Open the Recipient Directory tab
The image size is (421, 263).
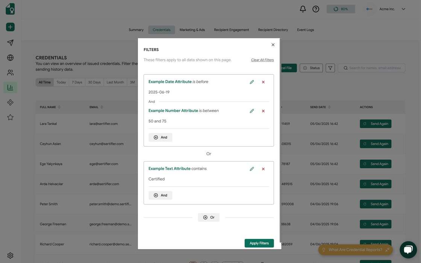273,30
